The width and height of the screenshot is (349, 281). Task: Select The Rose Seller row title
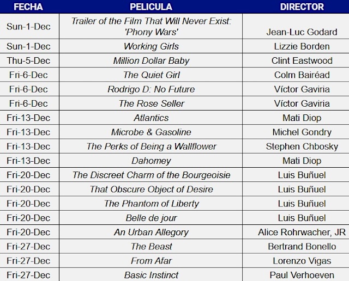151,103
